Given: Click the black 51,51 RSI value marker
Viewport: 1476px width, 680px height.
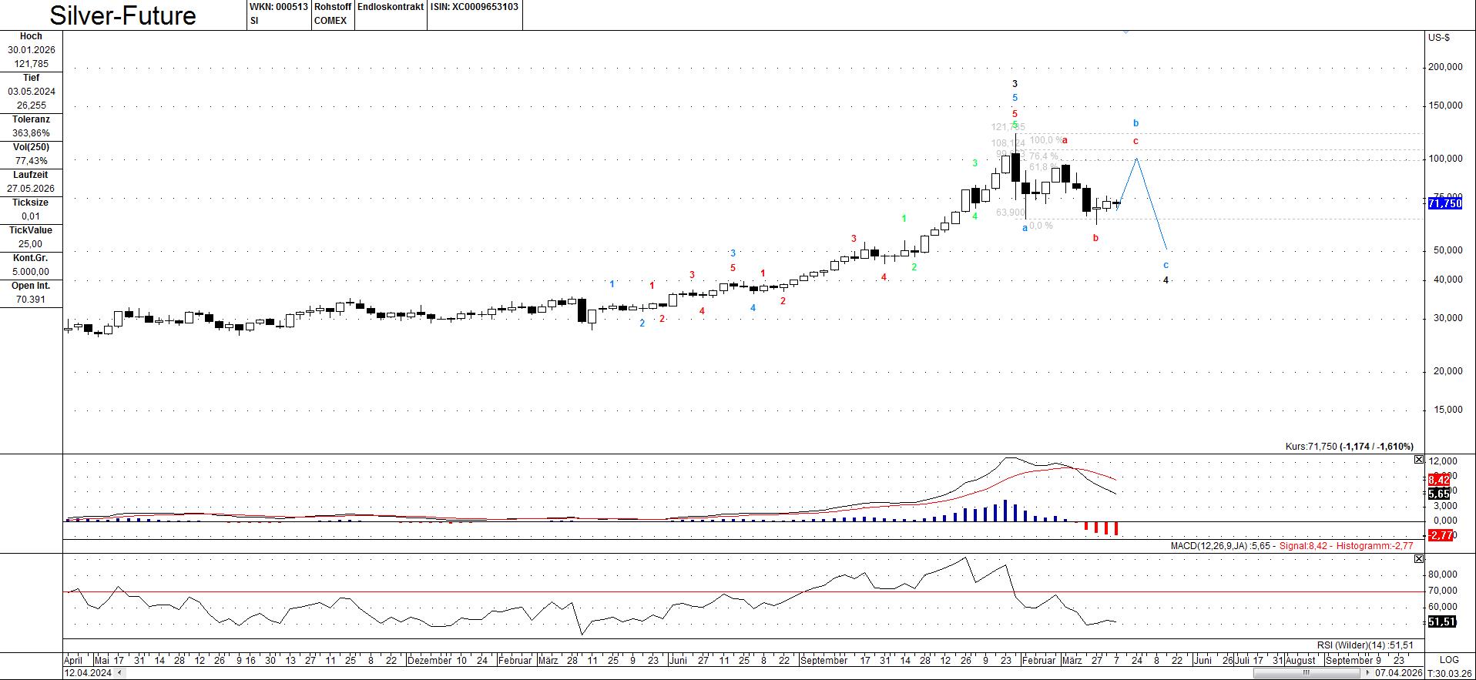Looking at the screenshot, I should [1441, 621].
